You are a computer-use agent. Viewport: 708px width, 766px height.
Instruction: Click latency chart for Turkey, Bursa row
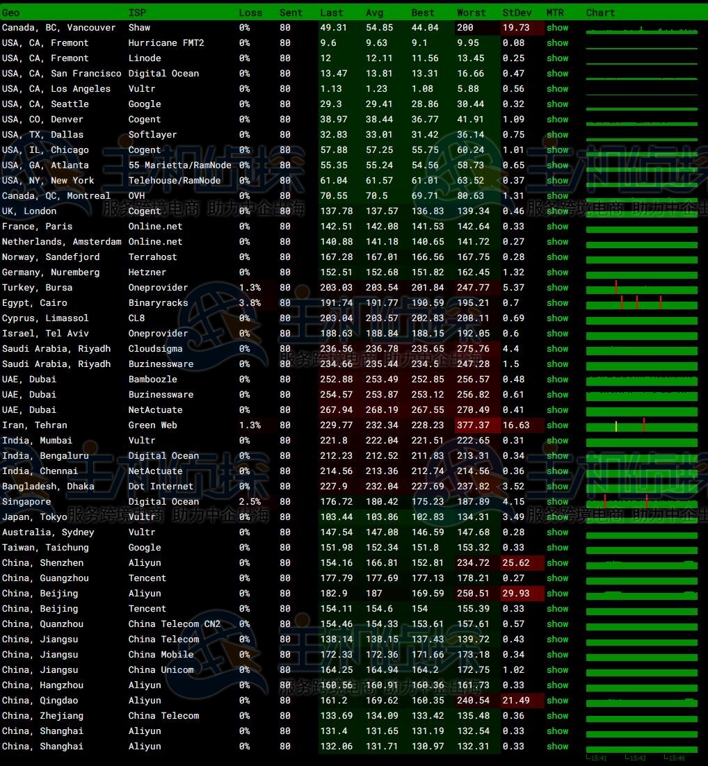(641, 288)
